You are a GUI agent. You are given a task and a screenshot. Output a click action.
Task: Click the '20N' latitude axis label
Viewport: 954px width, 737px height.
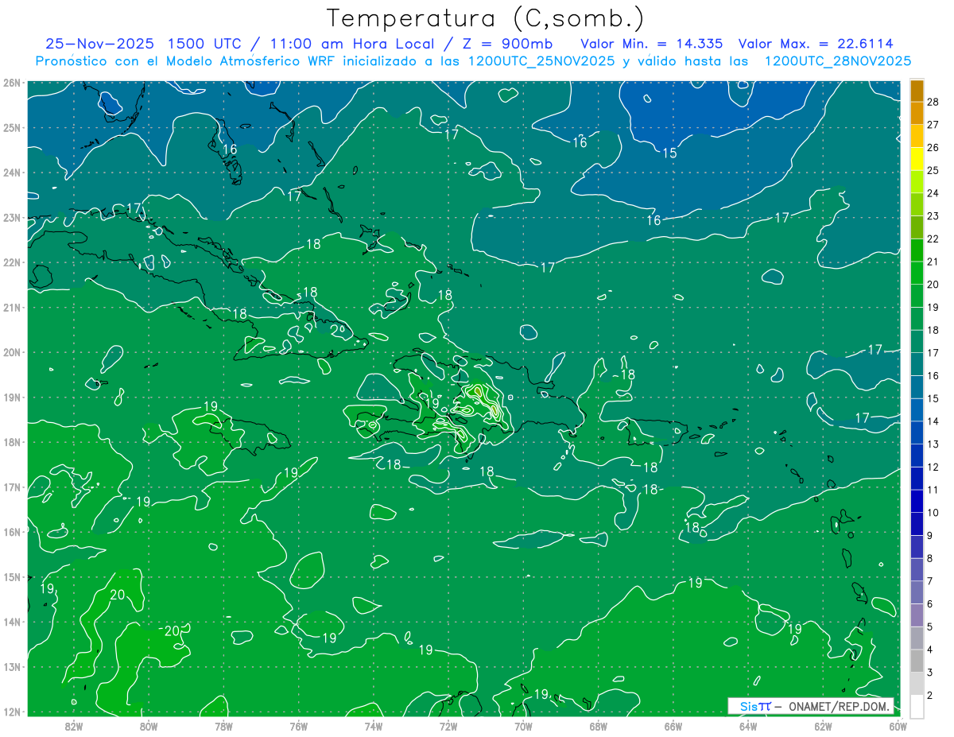coord(12,352)
